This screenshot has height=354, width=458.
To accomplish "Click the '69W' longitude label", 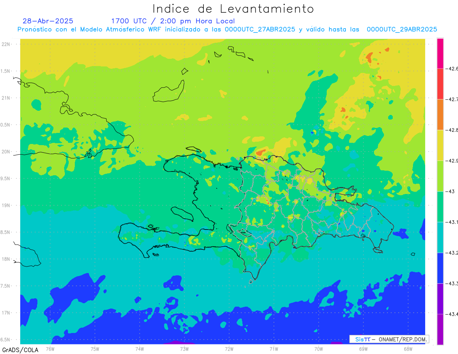I will 363,349.
